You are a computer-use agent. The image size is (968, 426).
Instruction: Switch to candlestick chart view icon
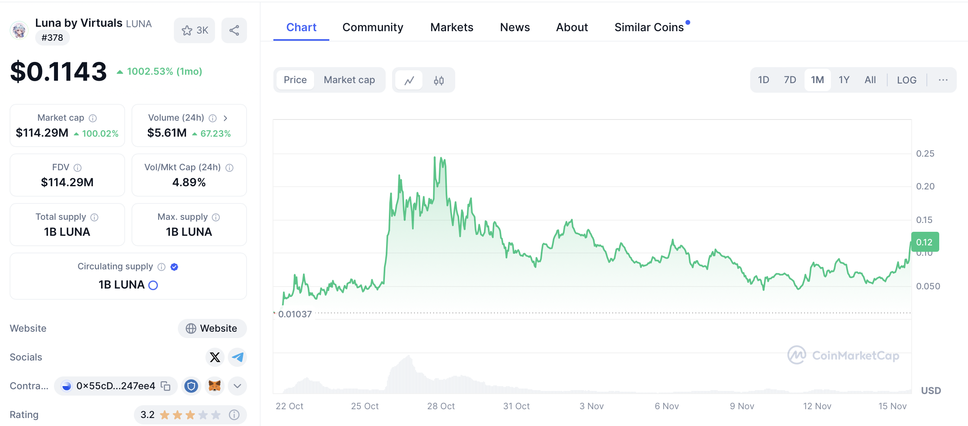[x=438, y=80]
